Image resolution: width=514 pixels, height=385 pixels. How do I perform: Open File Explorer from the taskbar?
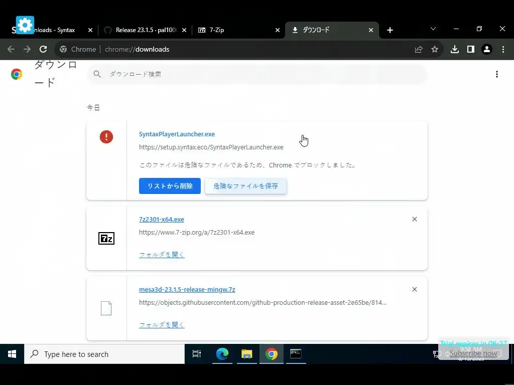(247, 354)
